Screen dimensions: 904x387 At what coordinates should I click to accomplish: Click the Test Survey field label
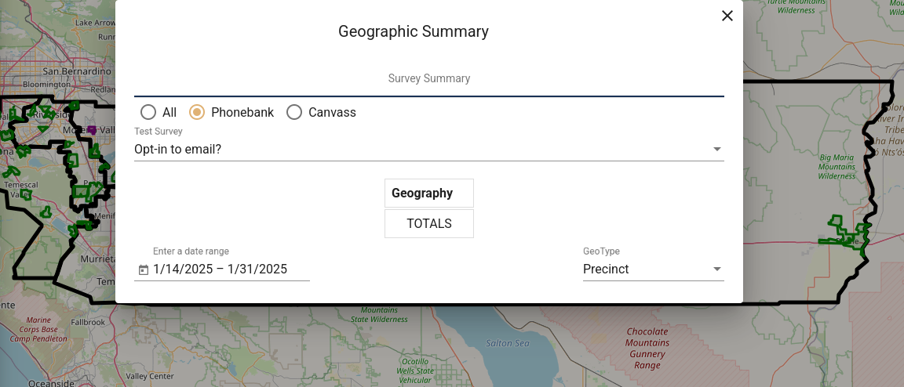pos(159,132)
